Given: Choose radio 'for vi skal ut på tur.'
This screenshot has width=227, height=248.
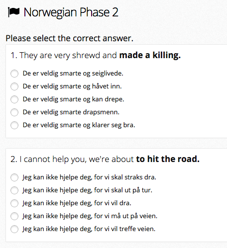Looking at the screenshot, I should pyautogui.click(x=14, y=190).
